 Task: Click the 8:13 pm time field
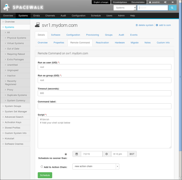(x=119, y=154)
